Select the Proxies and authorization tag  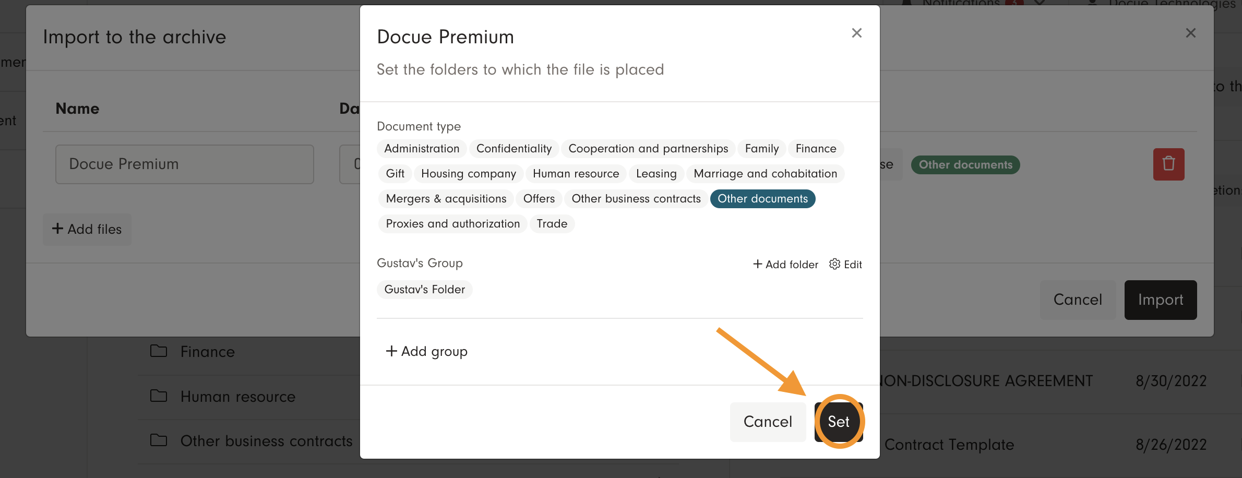click(452, 224)
